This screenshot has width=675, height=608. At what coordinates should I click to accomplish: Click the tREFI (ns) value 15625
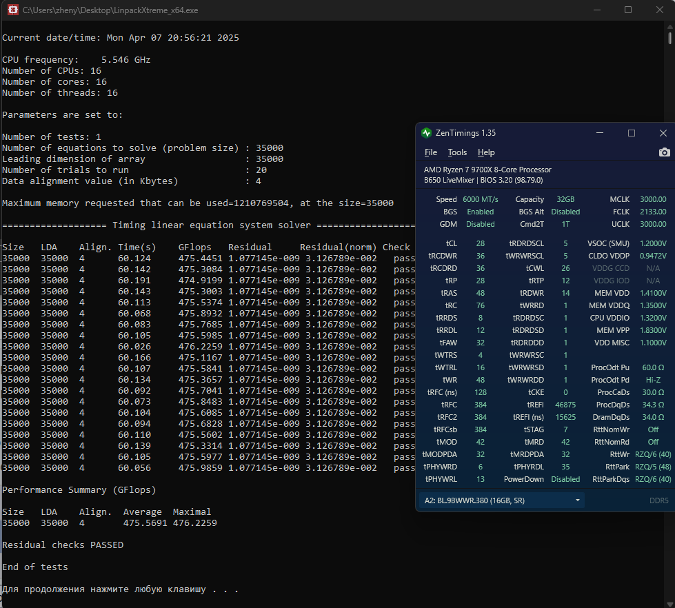[565, 417]
